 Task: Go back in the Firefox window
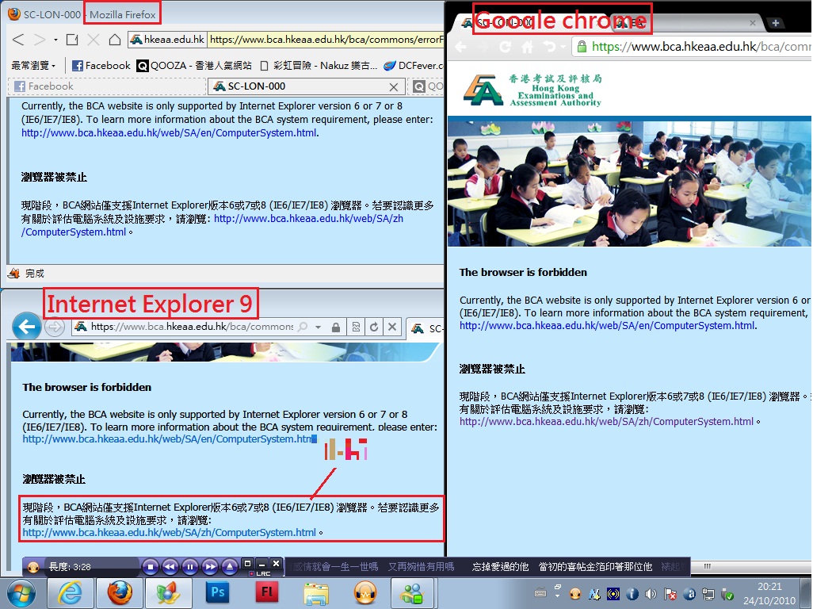pyautogui.click(x=18, y=40)
